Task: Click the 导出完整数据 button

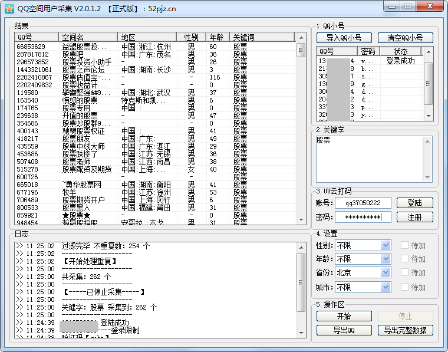Action: [405, 330]
